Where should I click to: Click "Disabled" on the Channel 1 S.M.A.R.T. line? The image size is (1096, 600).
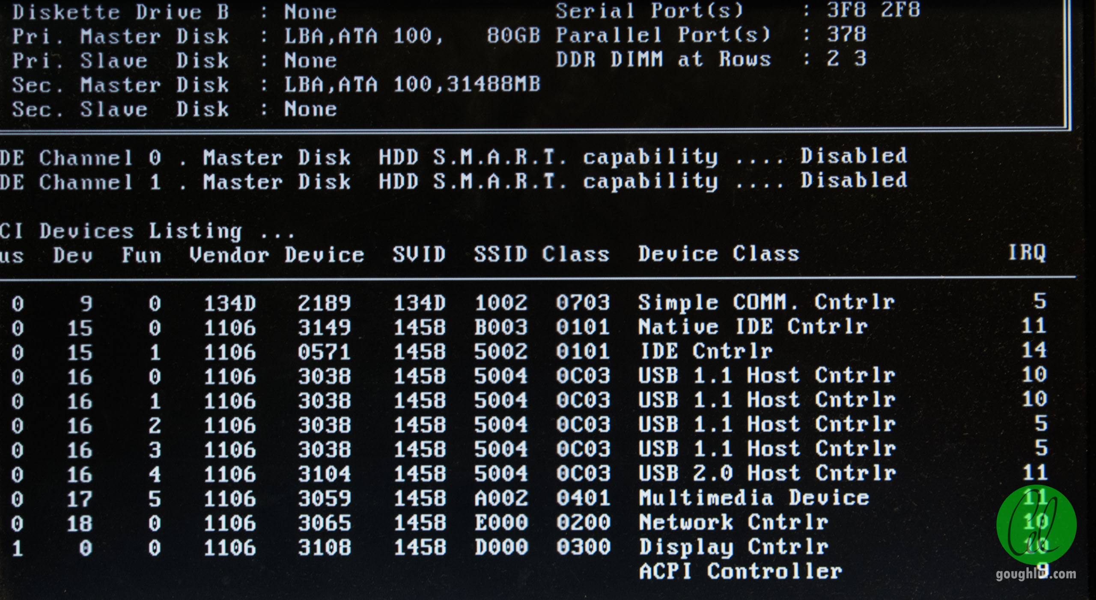coord(854,180)
